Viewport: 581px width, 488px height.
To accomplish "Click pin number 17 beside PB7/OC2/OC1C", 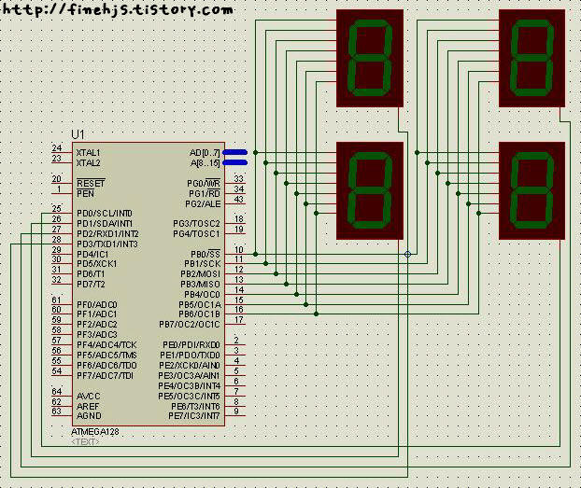I will [x=239, y=319].
